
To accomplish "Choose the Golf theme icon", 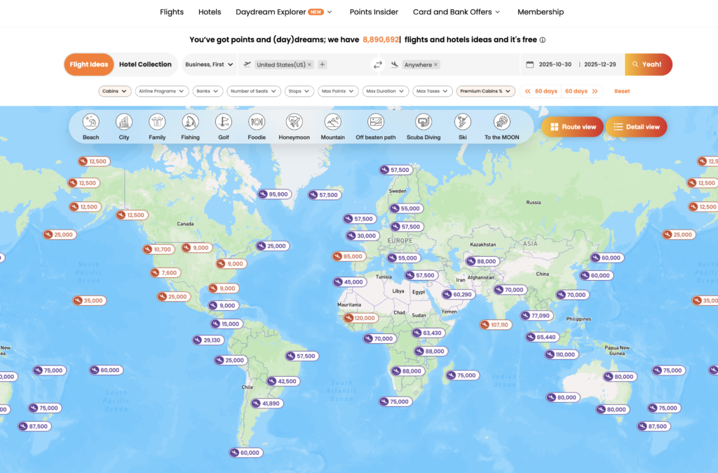I will [224, 122].
